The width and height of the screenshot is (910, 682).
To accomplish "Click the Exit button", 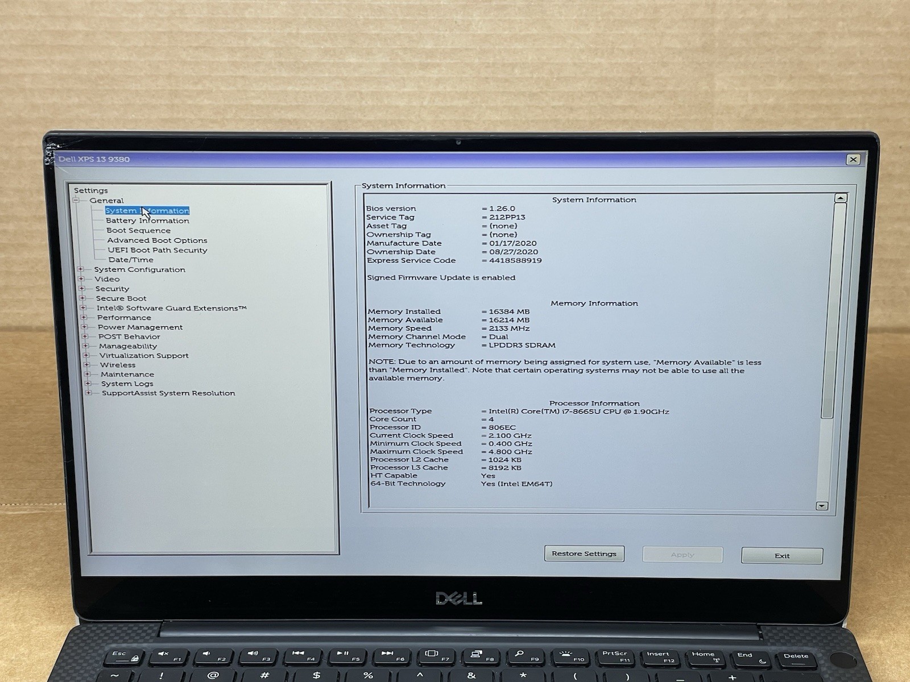I will (782, 556).
